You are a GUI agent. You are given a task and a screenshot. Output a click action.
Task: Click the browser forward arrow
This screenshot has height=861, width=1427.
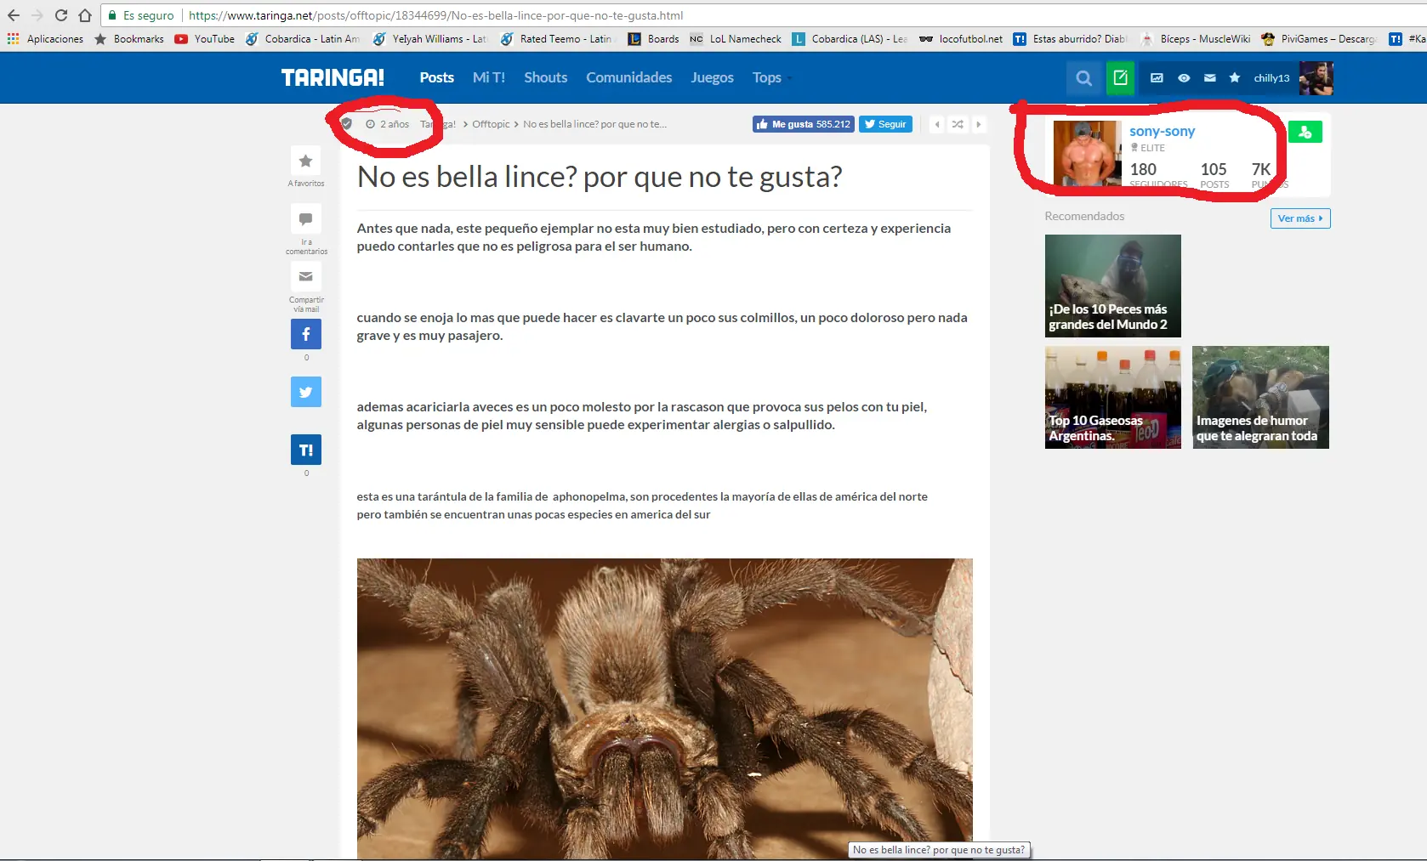37,15
